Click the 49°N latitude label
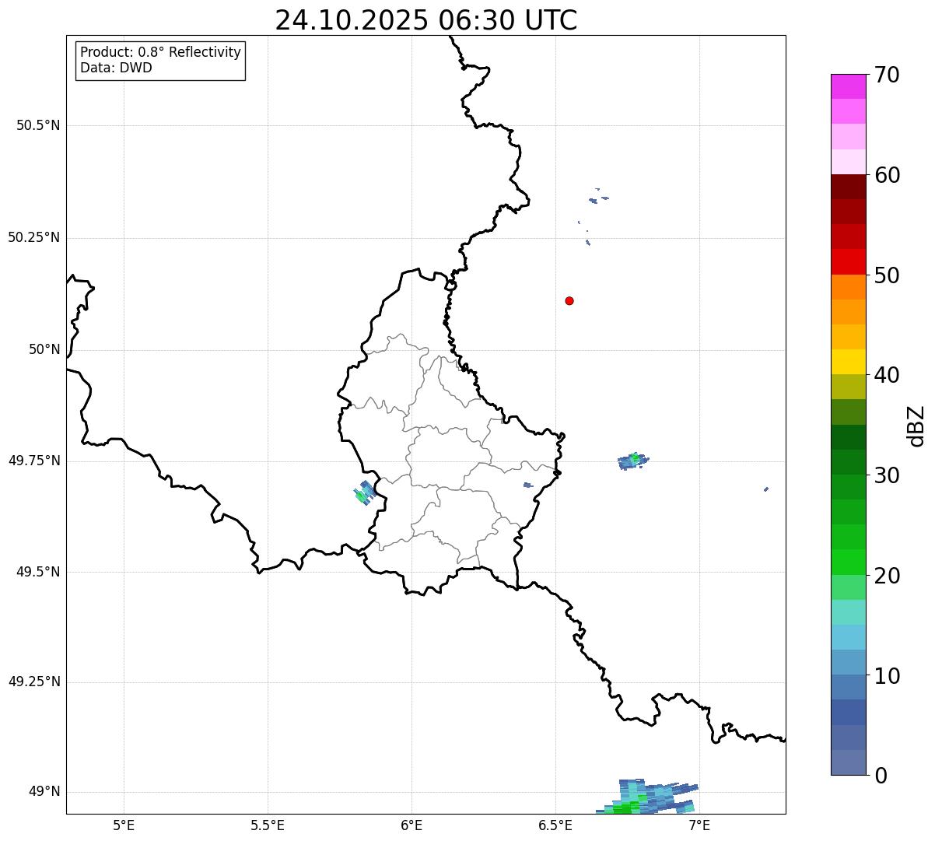This screenshot has height=841, width=935. (x=44, y=792)
